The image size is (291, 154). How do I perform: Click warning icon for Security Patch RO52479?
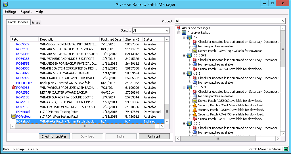coord(195,105)
